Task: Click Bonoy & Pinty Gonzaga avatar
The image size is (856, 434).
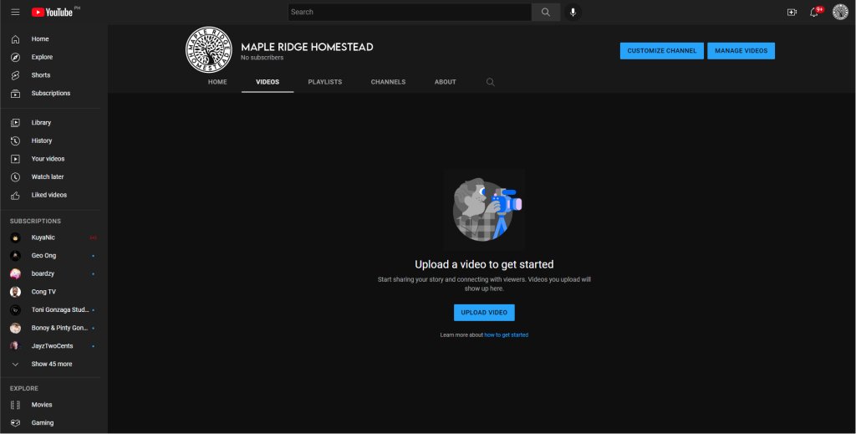Action: [x=15, y=328]
